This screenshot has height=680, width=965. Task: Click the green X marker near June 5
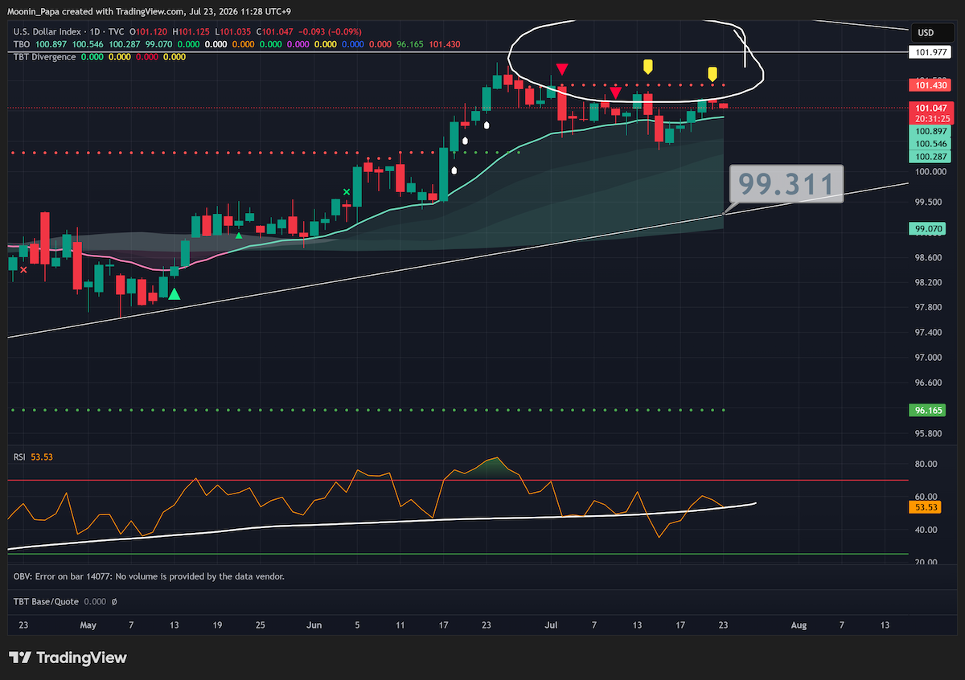[x=347, y=191]
